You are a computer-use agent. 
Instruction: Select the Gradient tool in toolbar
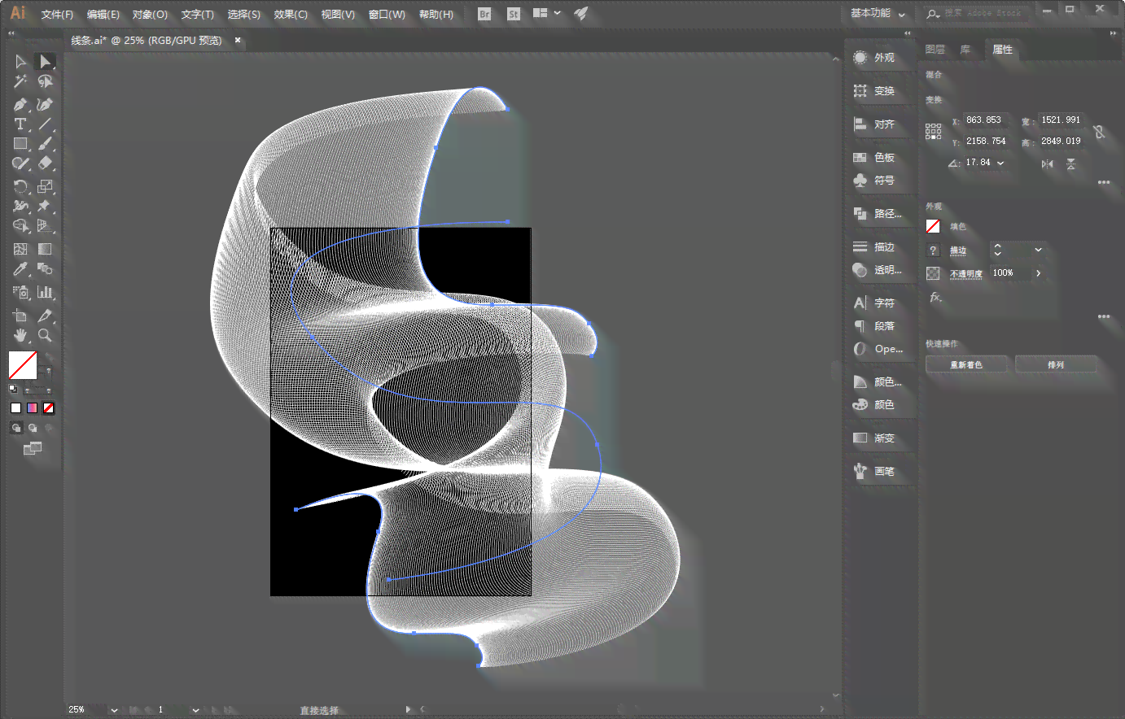pos(46,249)
